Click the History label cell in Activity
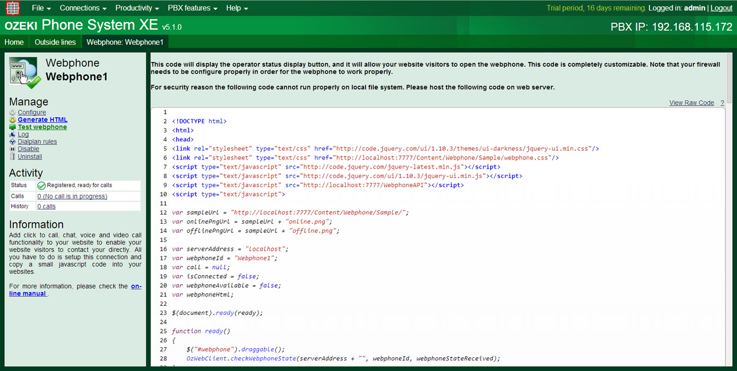This screenshot has height=371, width=737. (23, 207)
